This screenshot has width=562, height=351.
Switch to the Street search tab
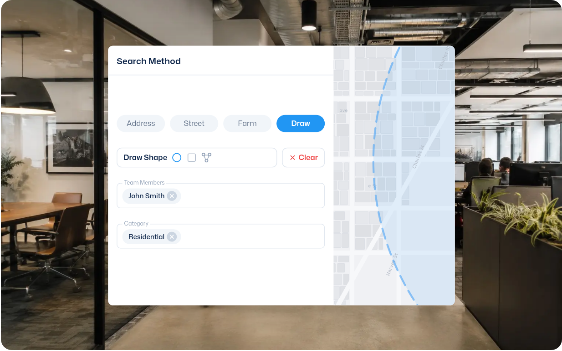194,124
